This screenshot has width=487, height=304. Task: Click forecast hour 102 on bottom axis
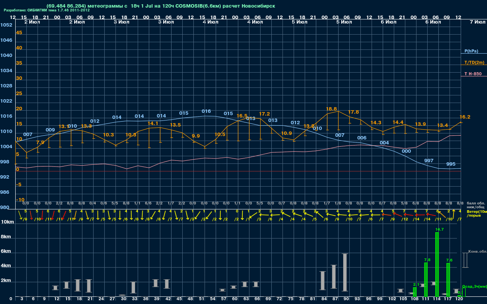[392, 299]
